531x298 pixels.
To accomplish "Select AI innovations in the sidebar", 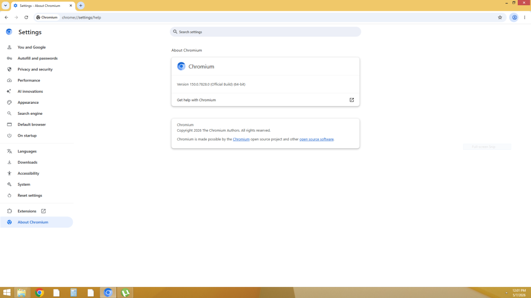I will 30,92.
